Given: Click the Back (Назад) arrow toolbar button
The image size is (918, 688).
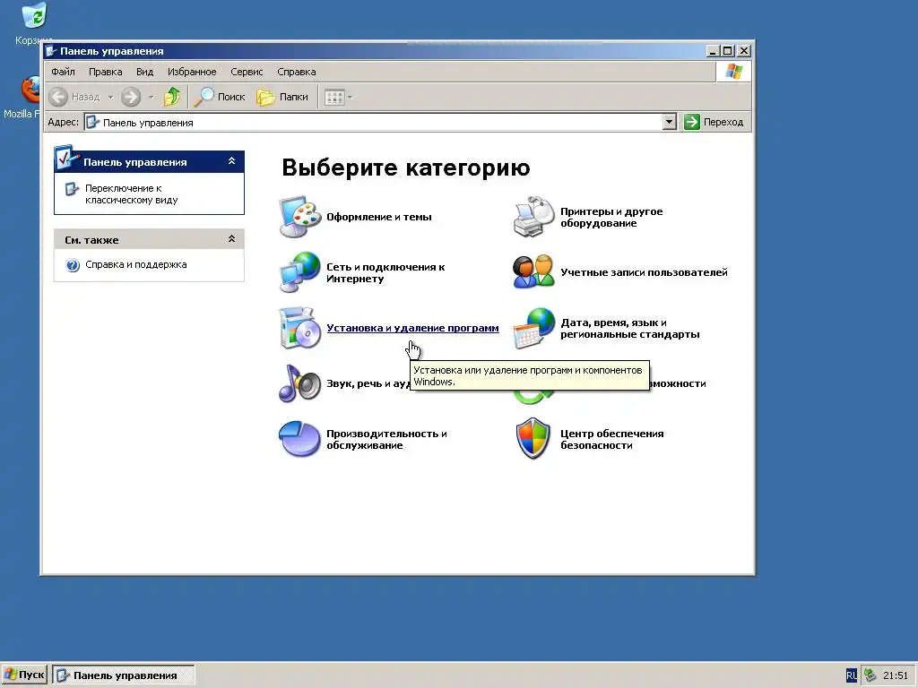Looking at the screenshot, I should click(75, 97).
